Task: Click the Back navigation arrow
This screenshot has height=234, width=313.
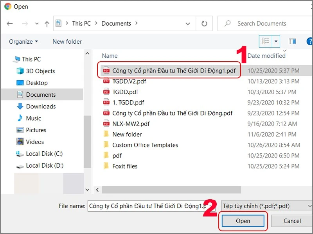Action: [9, 24]
